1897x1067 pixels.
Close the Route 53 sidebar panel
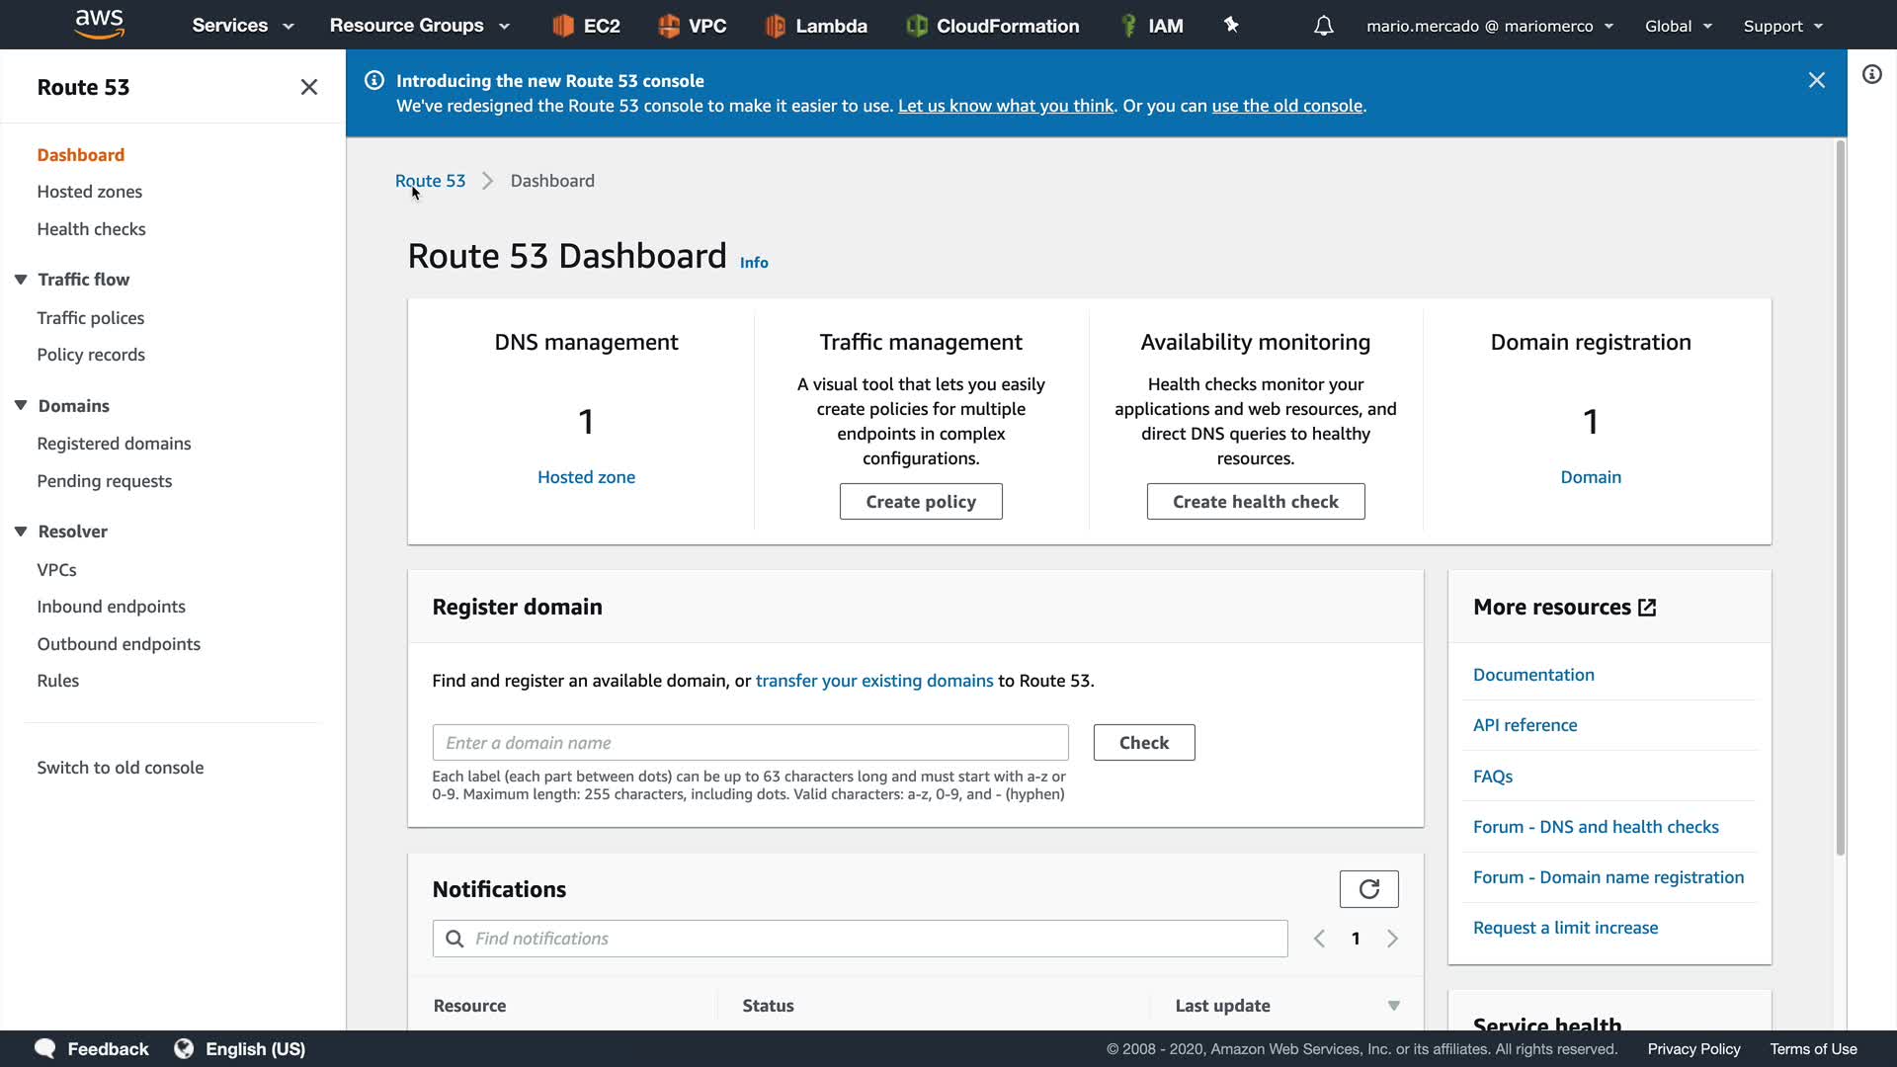point(309,87)
